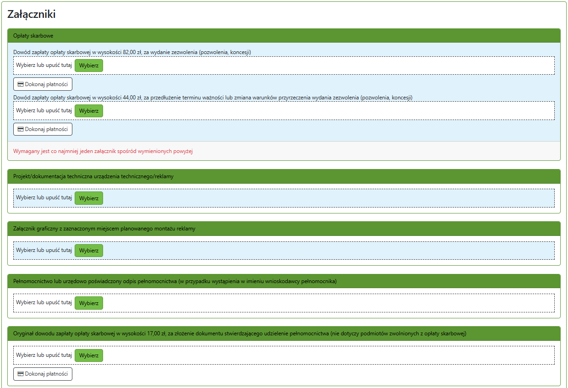568x388 pixels.
Task: Click the credit card icon for the 82,00 zł payment
Action: [x=20, y=84]
